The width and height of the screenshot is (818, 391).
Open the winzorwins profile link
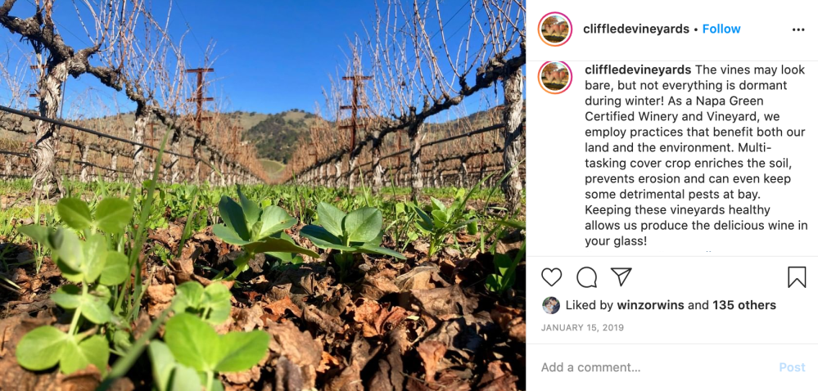point(649,305)
